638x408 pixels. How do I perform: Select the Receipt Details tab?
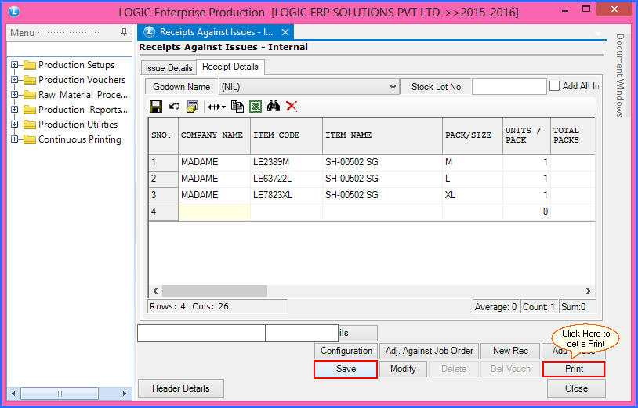(230, 67)
